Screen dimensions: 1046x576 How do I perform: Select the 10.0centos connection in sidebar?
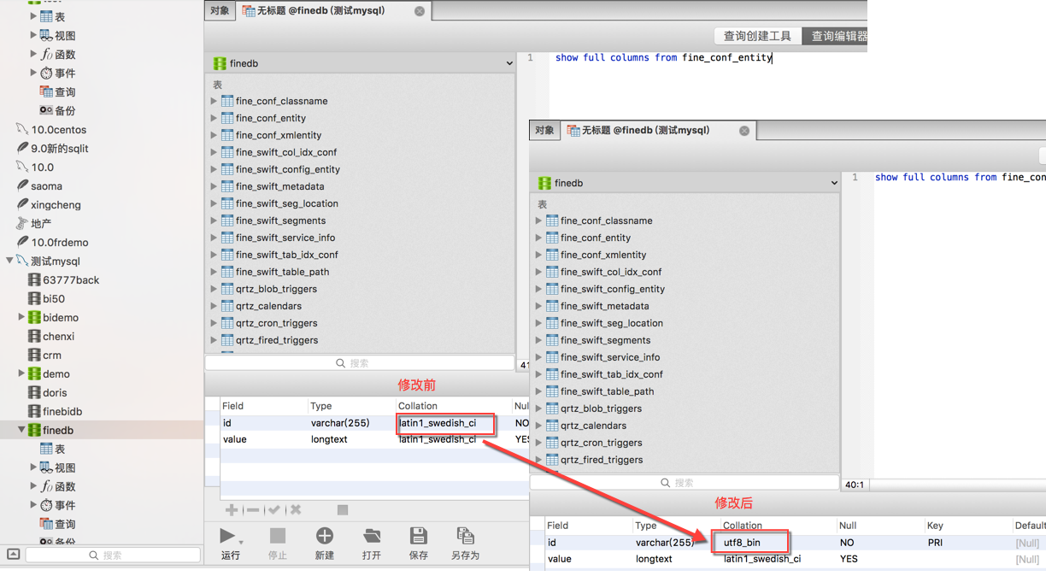coord(58,130)
